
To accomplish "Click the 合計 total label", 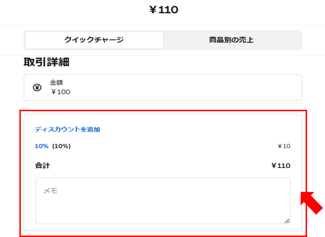I will point(42,166).
